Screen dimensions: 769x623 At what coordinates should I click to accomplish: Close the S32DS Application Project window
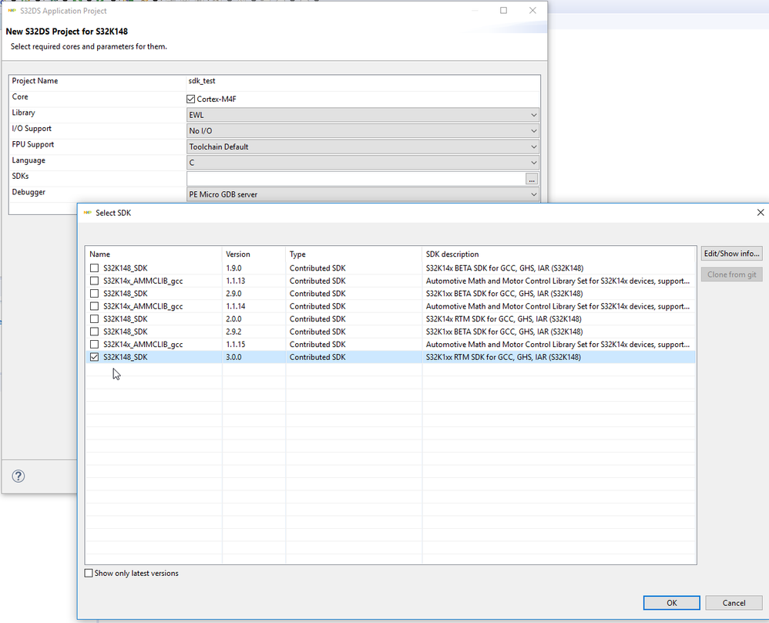pos(532,10)
